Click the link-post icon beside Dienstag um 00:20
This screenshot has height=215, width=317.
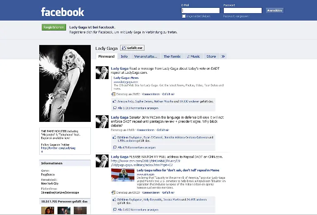114,192
